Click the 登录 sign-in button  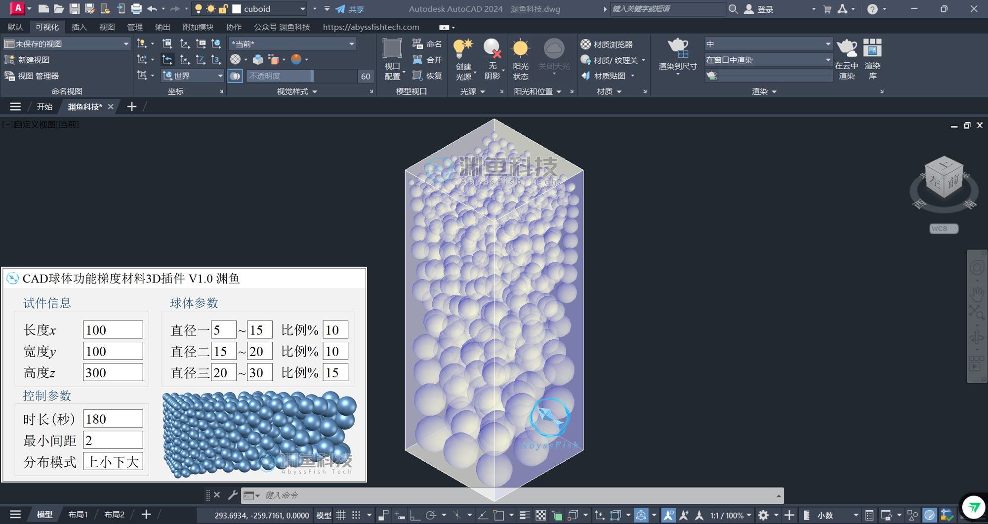tap(759, 9)
